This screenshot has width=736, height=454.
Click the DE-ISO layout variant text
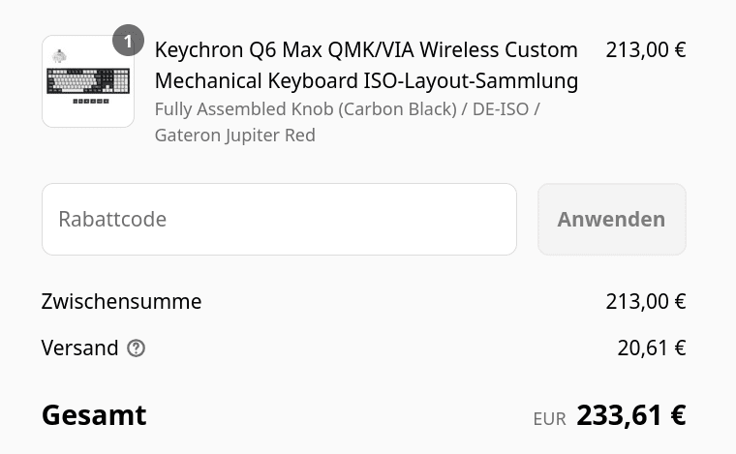tap(501, 108)
